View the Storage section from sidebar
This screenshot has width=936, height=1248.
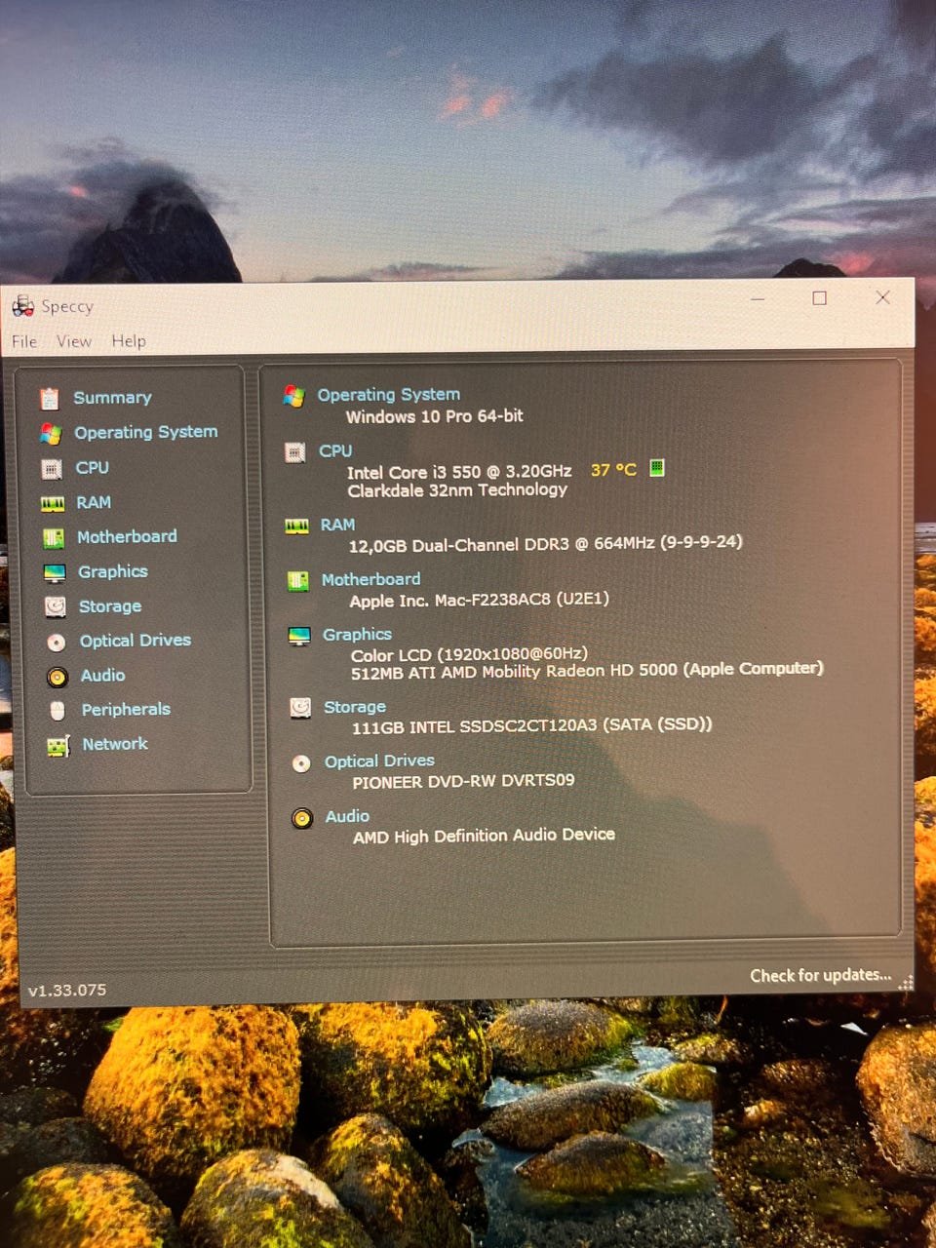tap(110, 606)
